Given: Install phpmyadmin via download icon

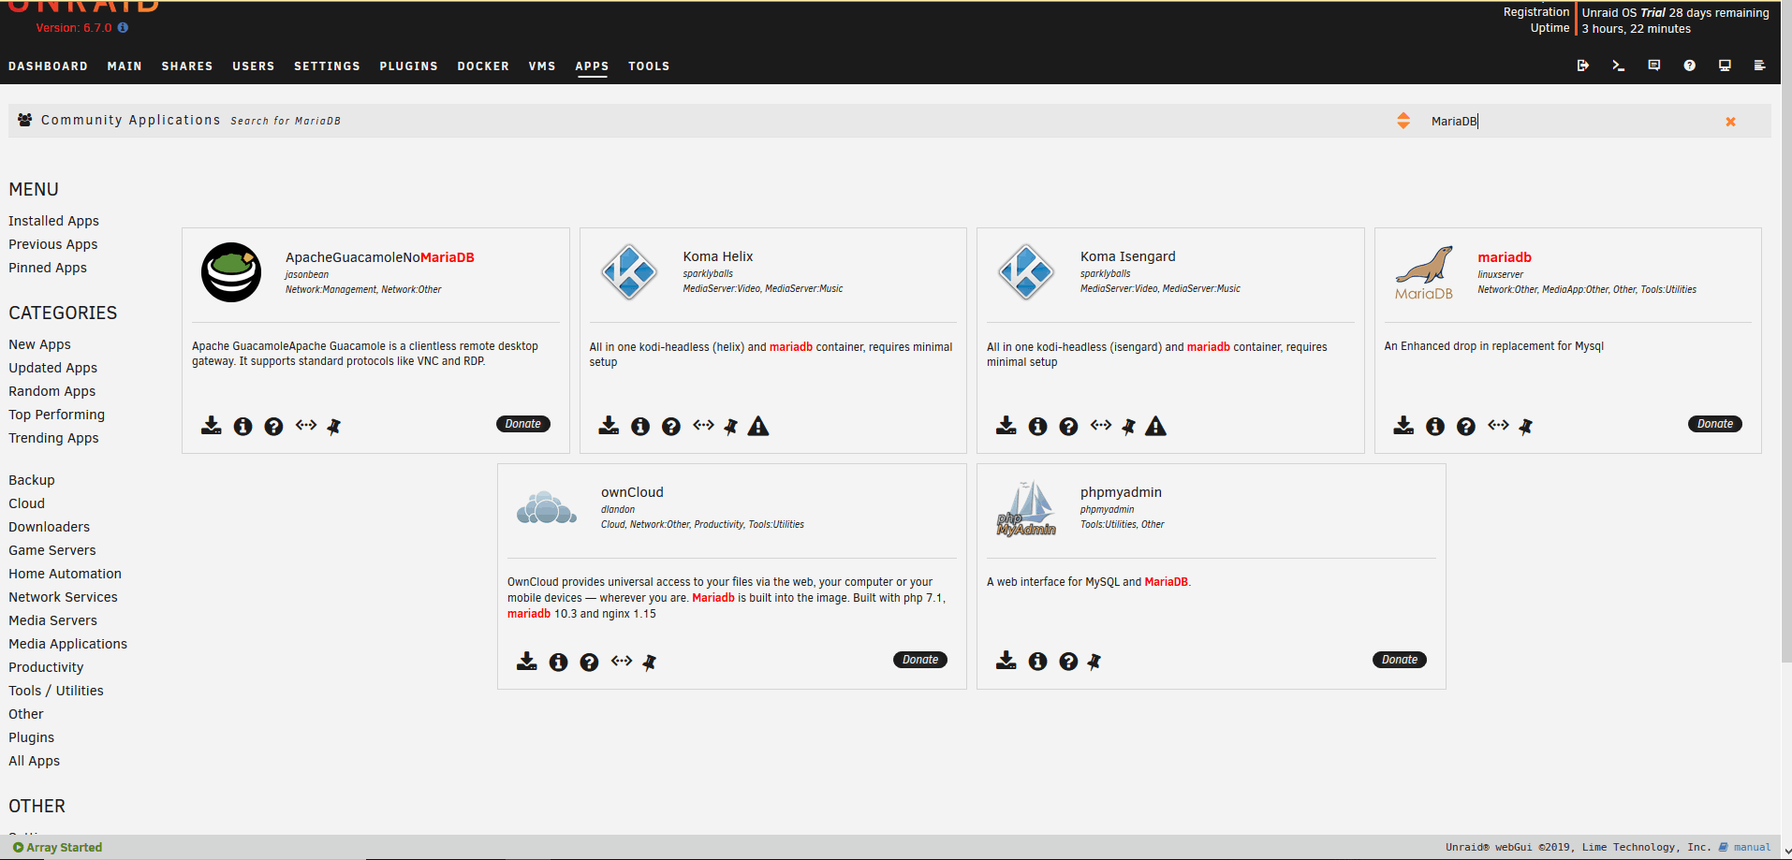Looking at the screenshot, I should (x=1006, y=662).
